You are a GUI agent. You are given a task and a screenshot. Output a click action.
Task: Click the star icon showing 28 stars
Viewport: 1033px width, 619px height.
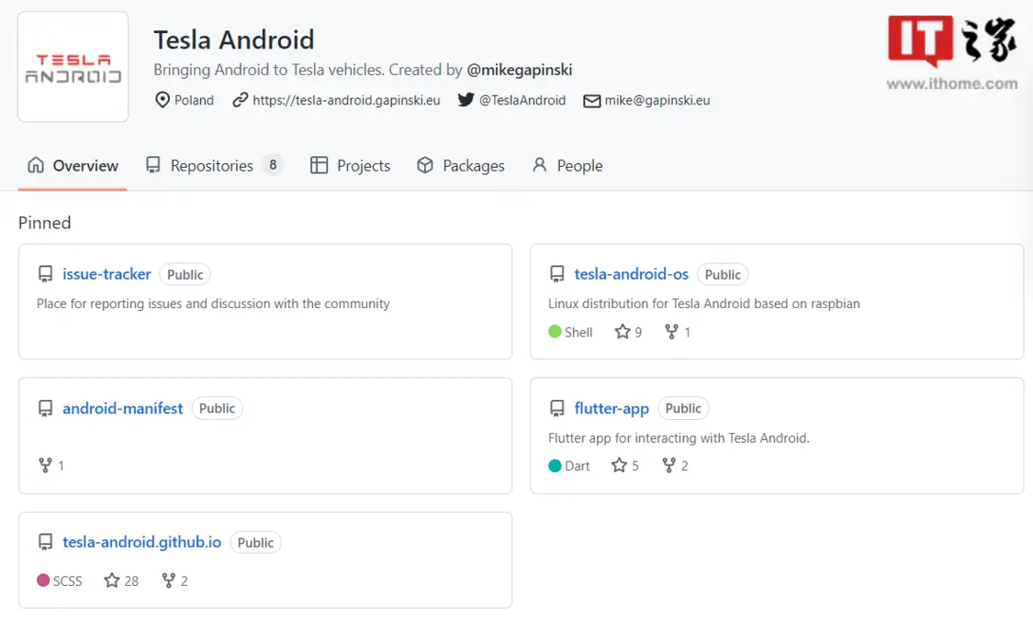click(112, 580)
